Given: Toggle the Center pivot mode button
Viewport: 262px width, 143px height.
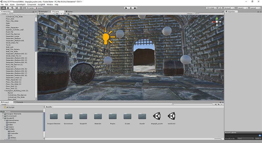Looking at the screenshot, I should [30, 8].
